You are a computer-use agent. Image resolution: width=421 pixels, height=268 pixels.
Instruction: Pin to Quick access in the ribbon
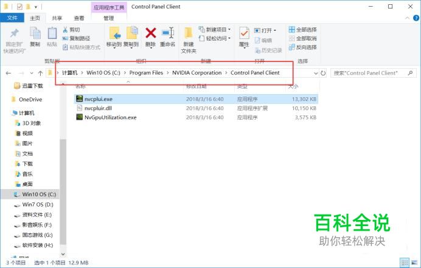pyautogui.click(x=14, y=41)
